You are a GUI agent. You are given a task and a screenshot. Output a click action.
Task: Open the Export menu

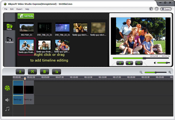19,9
